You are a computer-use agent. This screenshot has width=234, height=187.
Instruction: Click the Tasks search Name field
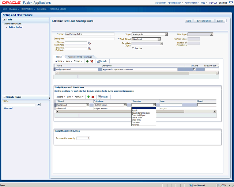[x=19, y=104]
